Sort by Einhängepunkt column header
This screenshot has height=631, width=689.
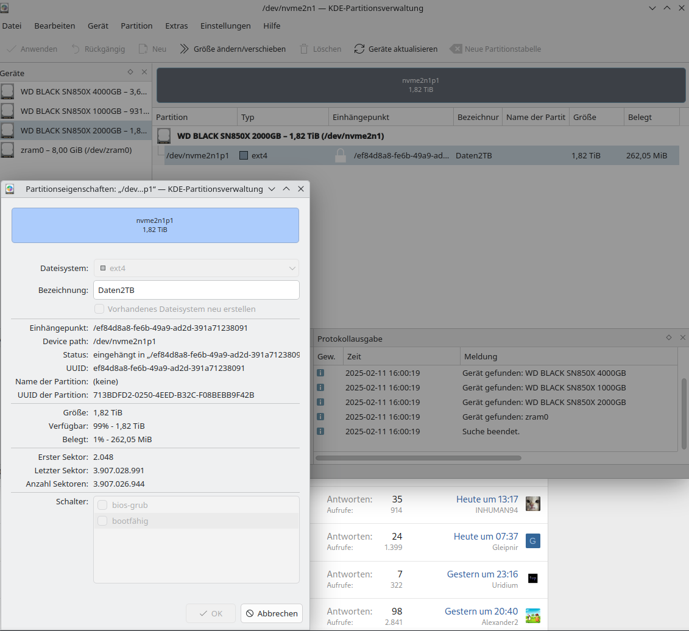click(x=390, y=118)
